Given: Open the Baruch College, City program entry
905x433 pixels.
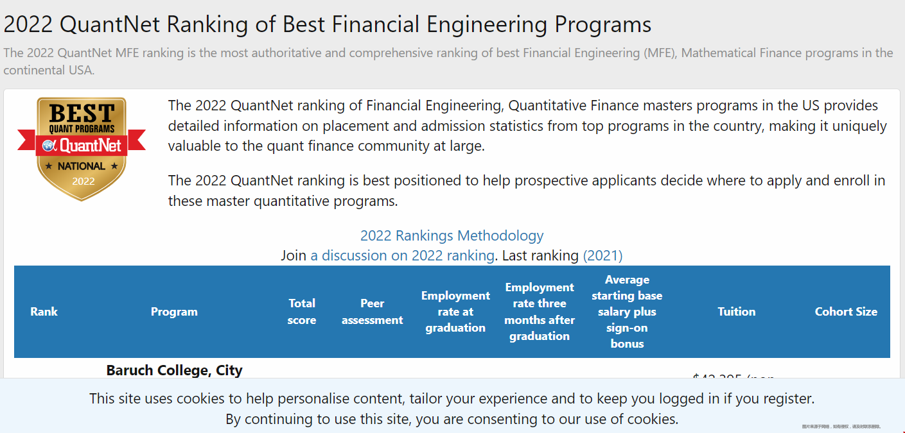Looking at the screenshot, I should (x=174, y=370).
